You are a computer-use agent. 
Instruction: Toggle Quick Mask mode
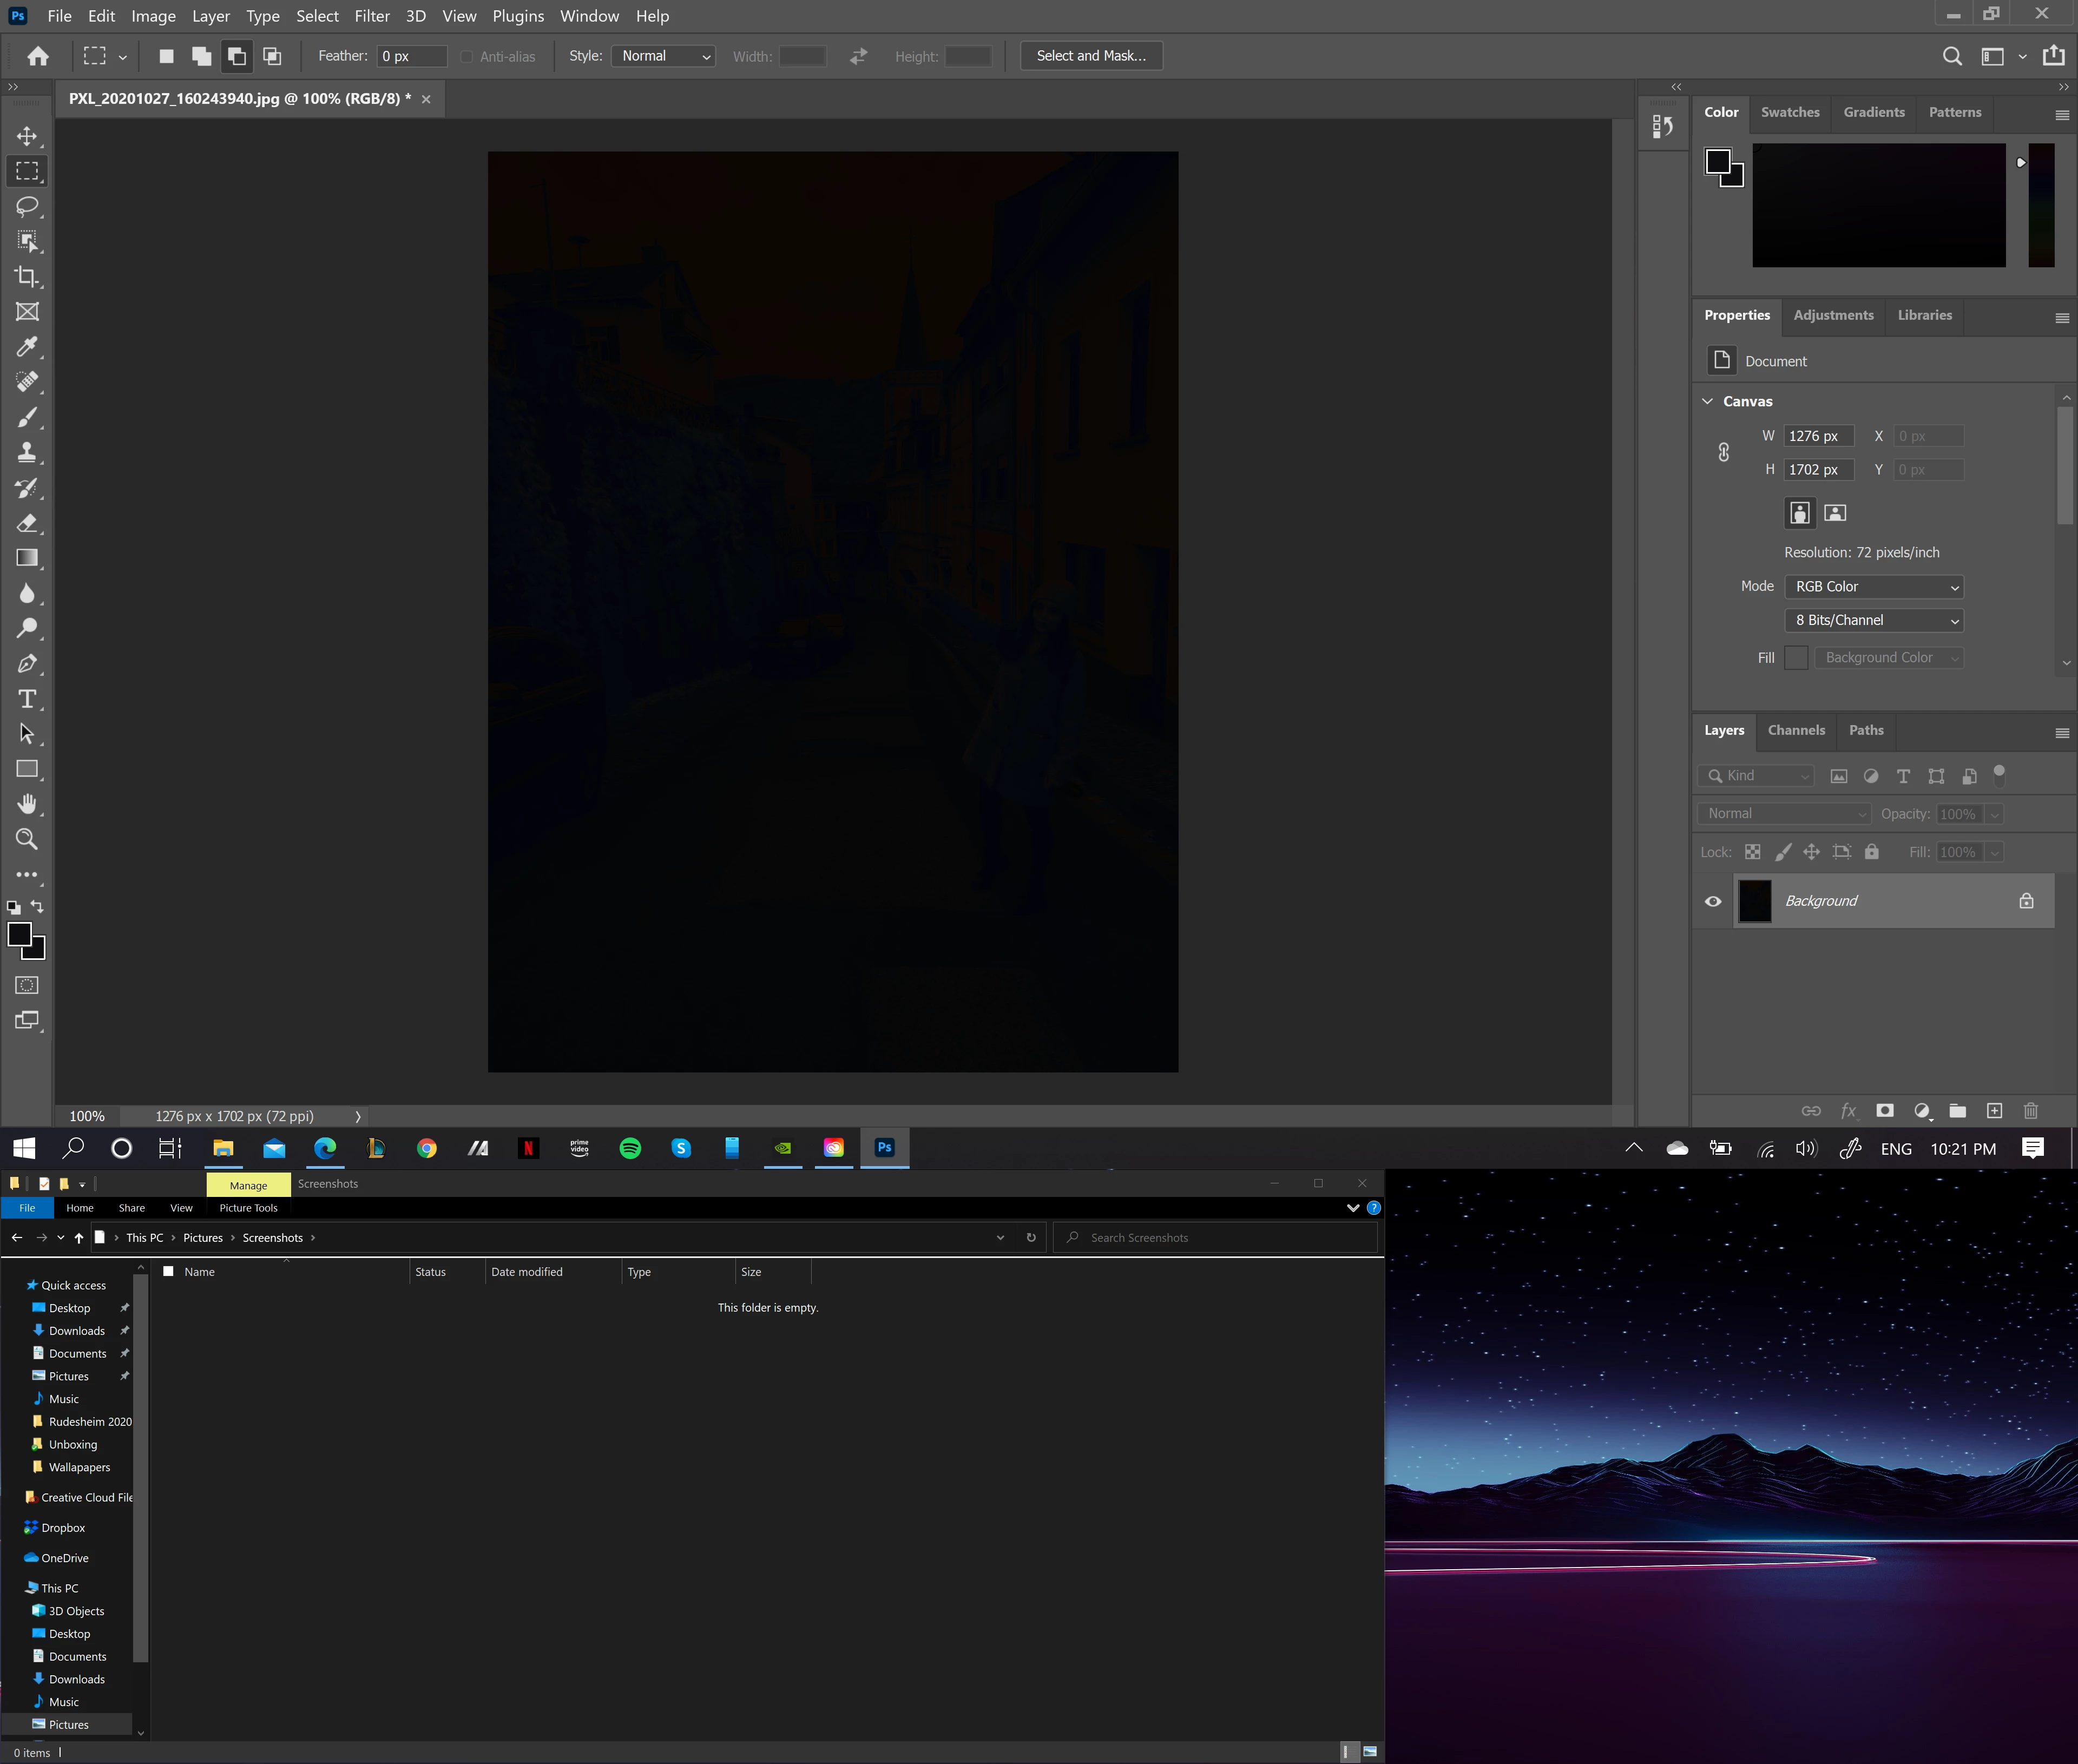pos(27,985)
